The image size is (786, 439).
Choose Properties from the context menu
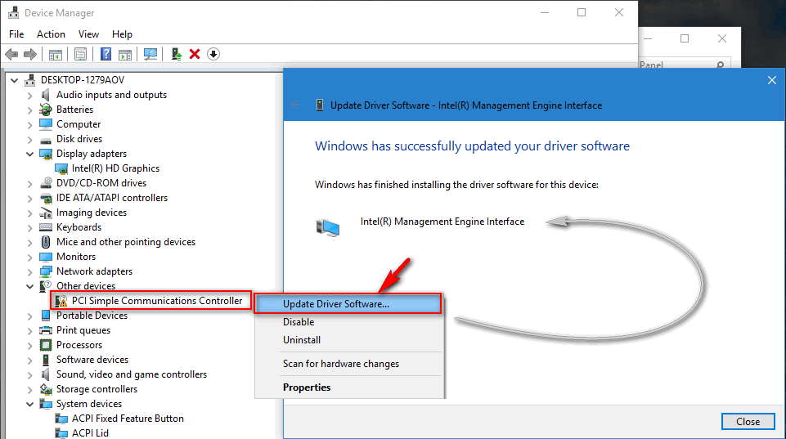tap(348, 387)
